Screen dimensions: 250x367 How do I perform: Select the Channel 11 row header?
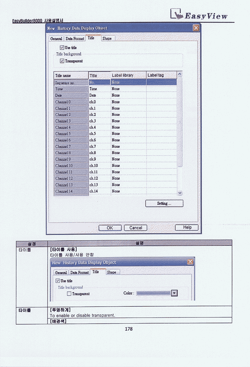tap(71, 172)
